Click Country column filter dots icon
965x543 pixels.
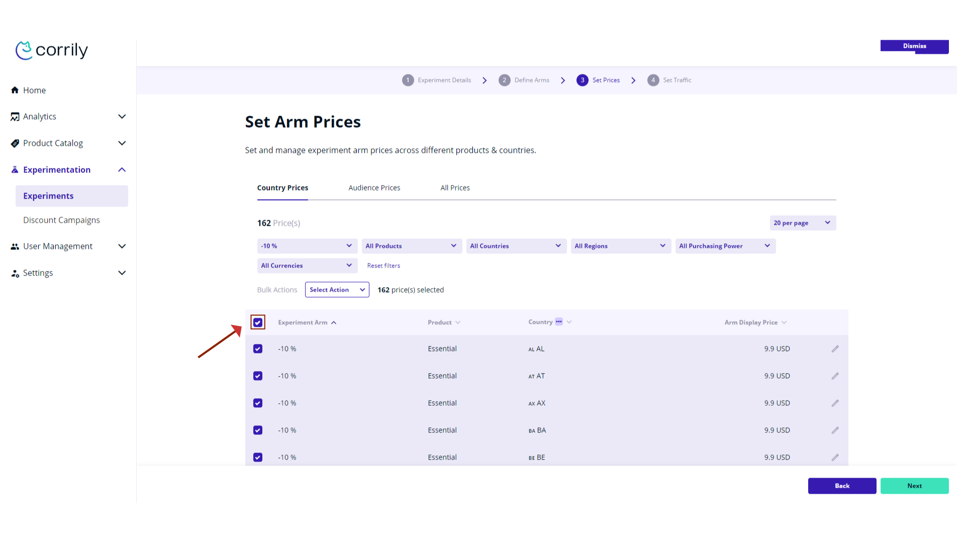[x=559, y=322]
